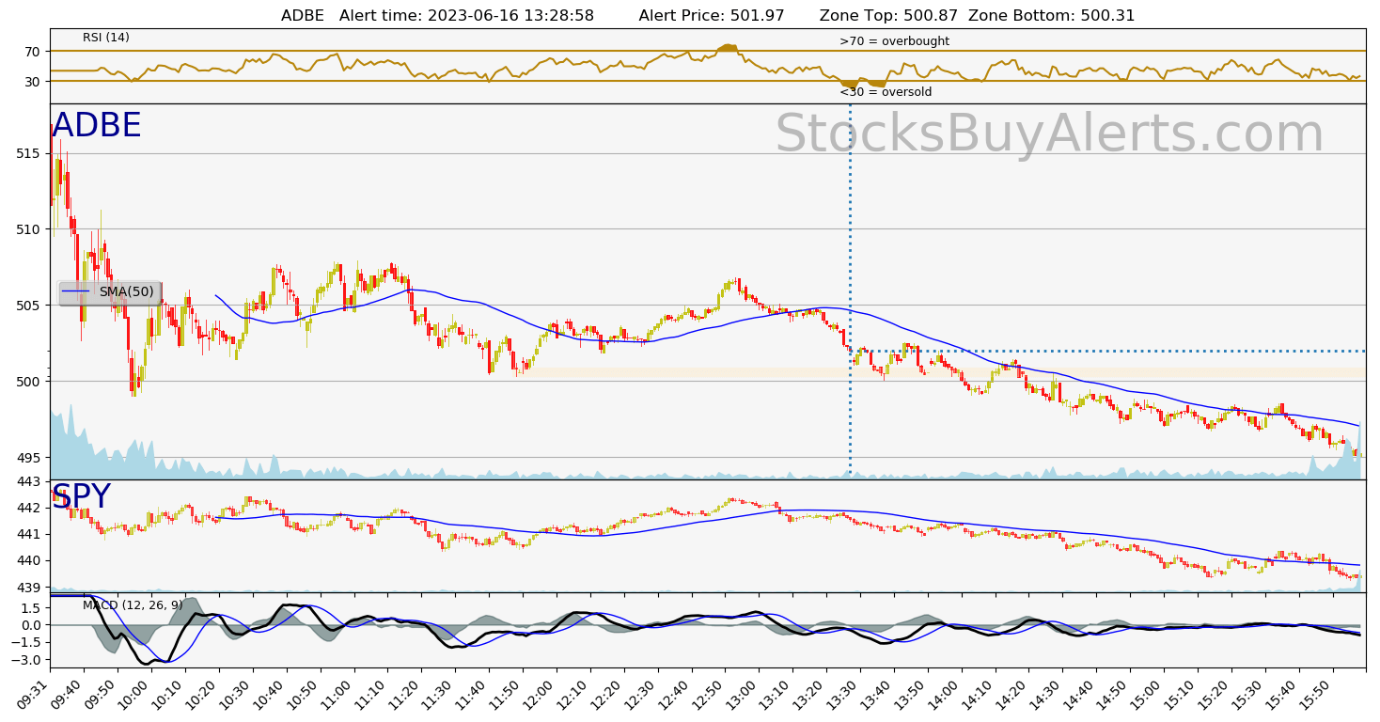Click the 'Alert Price: 501.97' title text

[x=712, y=16]
